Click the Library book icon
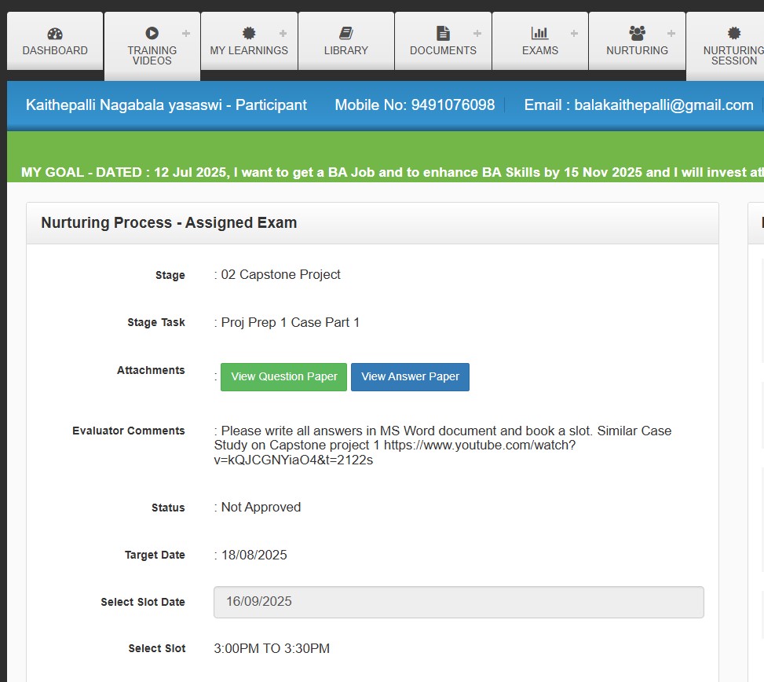Screen dimensions: 764x682 [x=346, y=33]
